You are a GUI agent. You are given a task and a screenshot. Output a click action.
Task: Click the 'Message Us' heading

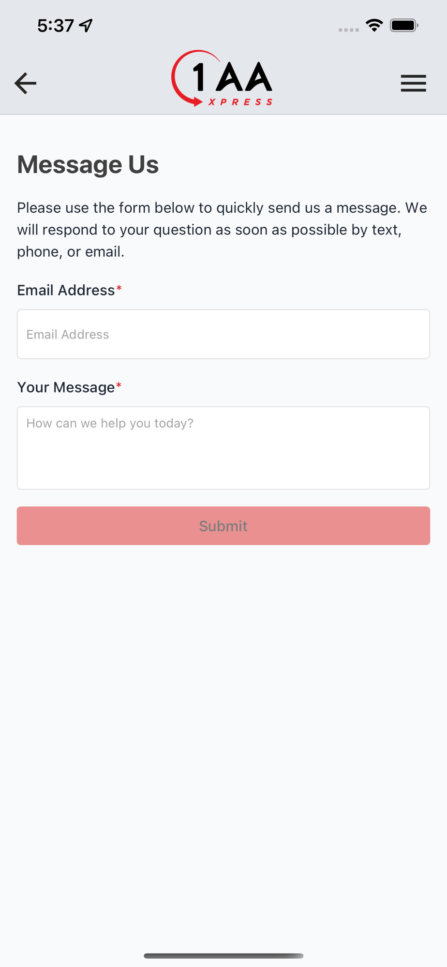tap(88, 164)
